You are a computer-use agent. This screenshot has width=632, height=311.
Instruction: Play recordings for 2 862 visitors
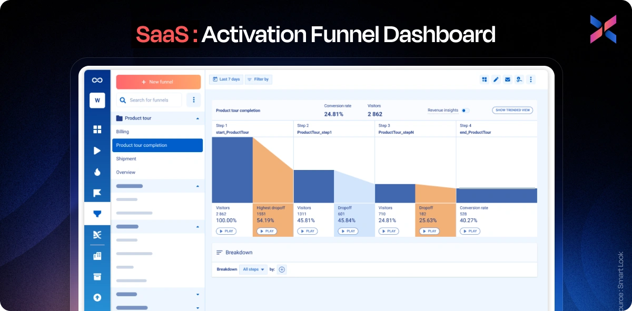(x=226, y=231)
